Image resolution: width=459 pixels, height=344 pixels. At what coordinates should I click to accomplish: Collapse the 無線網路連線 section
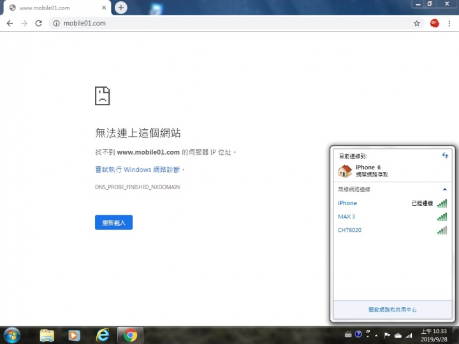click(x=445, y=189)
